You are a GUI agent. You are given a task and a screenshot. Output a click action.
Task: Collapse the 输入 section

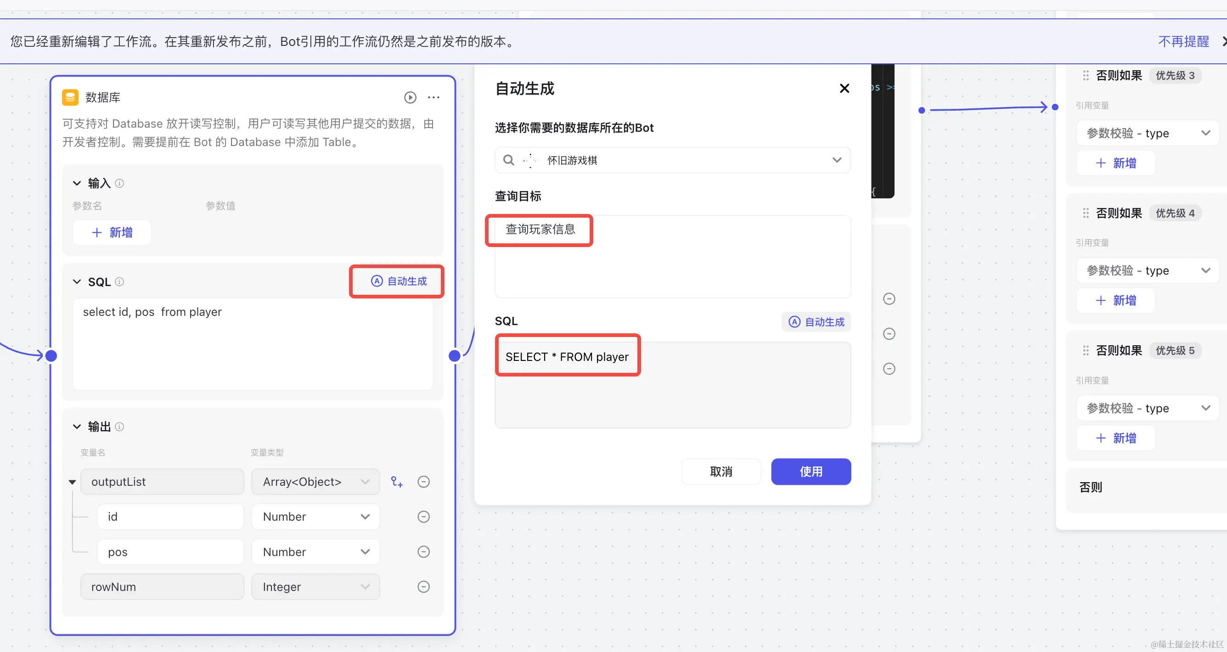tap(77, 183)
